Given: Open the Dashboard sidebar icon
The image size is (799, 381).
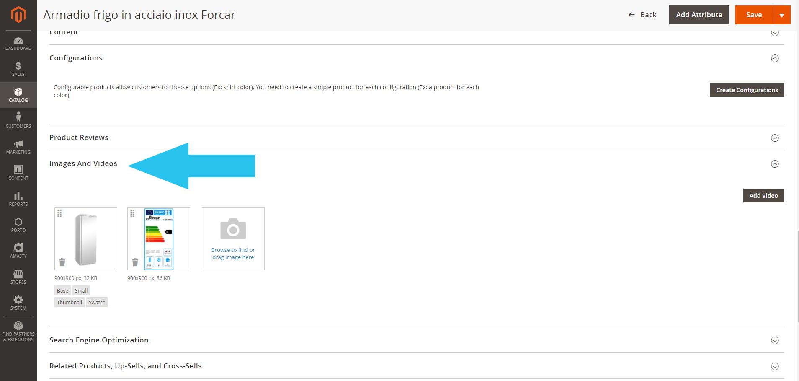Looking at the screenshot, I should (x=18, y=43).
